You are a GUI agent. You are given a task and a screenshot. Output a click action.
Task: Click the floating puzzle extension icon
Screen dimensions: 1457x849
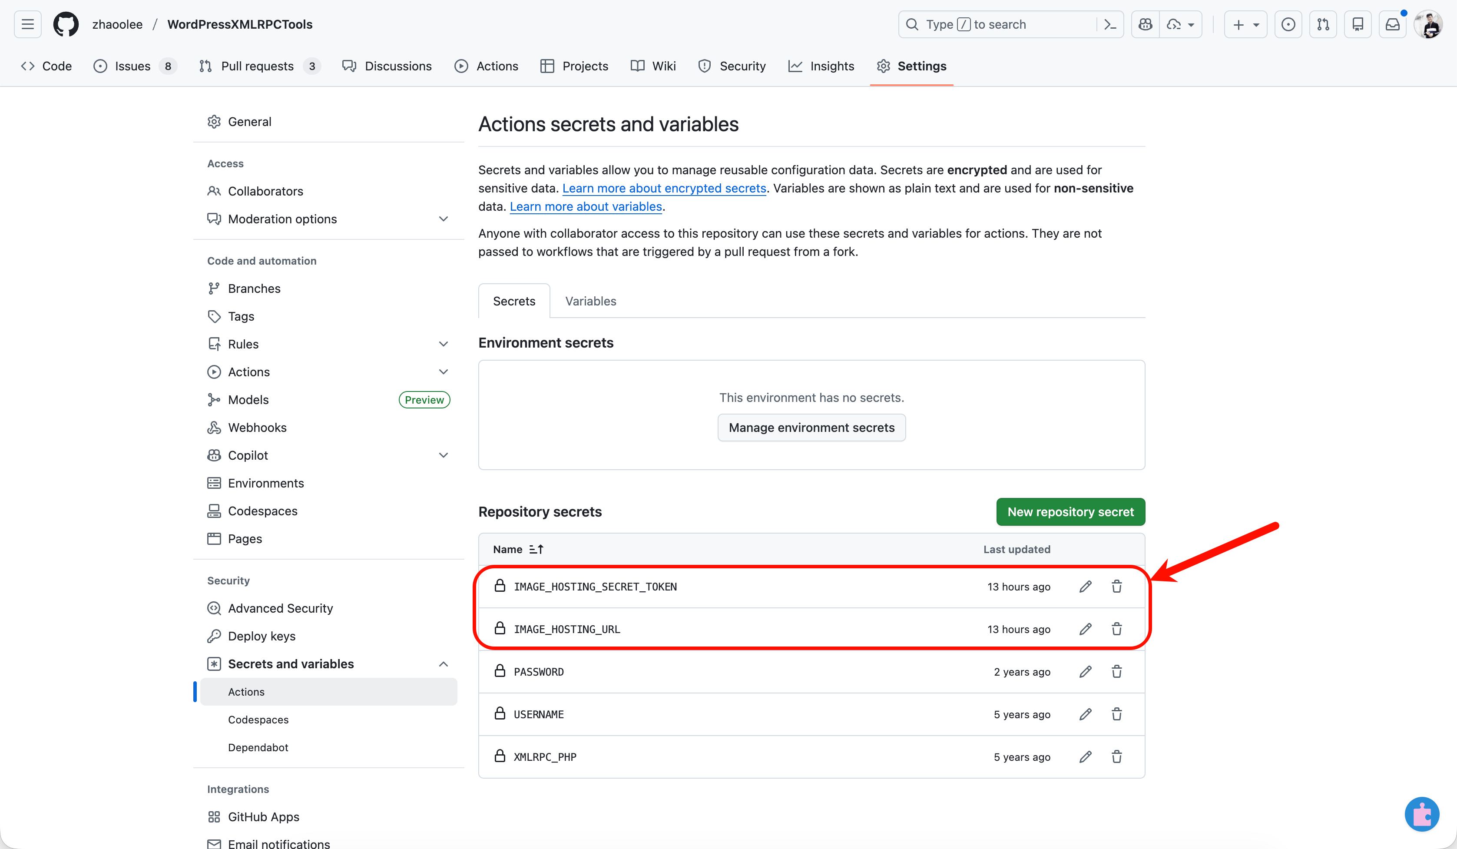pos(1422,814)
